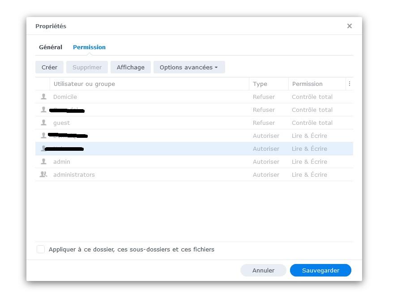Viewport: 397px width, 302px height.
Task: Save changes with Sauvegarder
Action: 320,270
